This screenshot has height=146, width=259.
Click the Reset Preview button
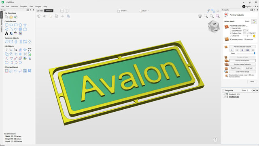[236, 68]
